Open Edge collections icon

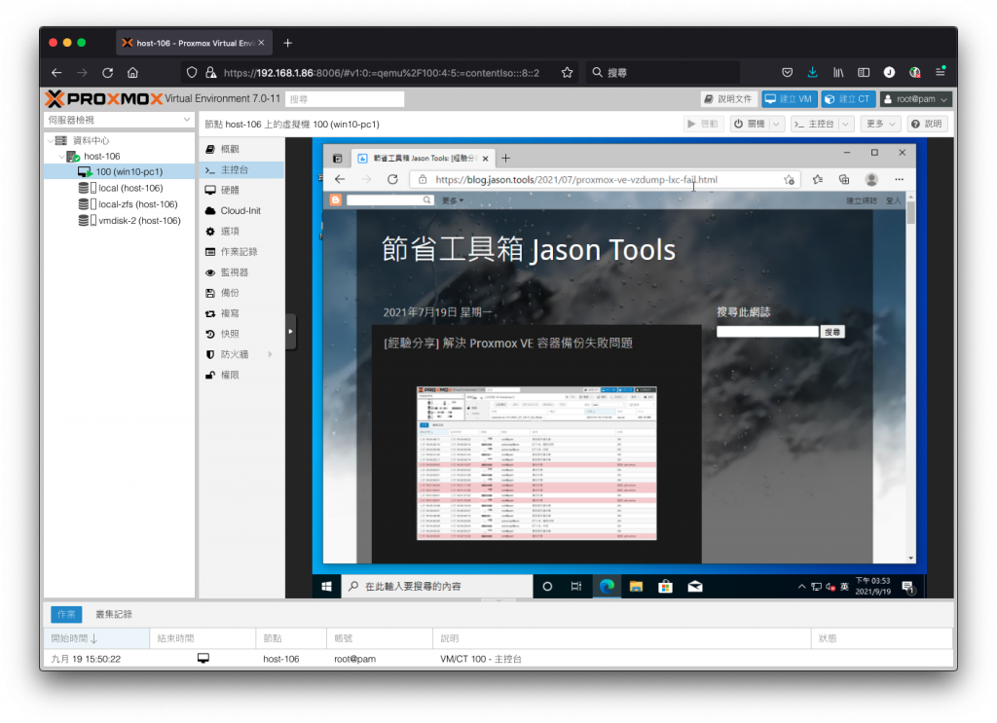844,180
